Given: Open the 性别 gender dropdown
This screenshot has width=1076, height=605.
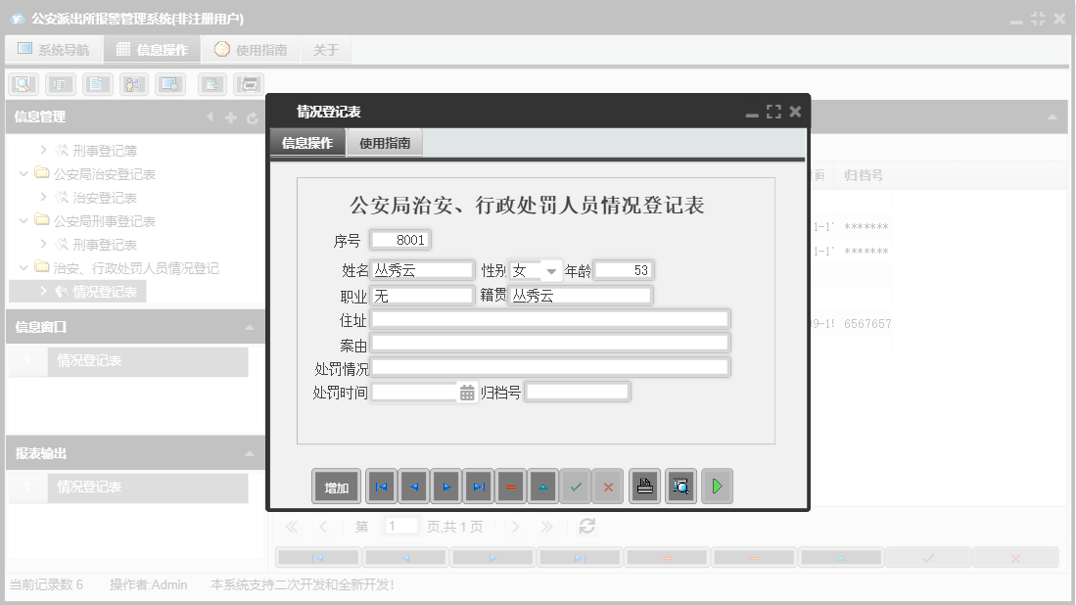Looking at the screenshot, I should click(x=549, y=269).
